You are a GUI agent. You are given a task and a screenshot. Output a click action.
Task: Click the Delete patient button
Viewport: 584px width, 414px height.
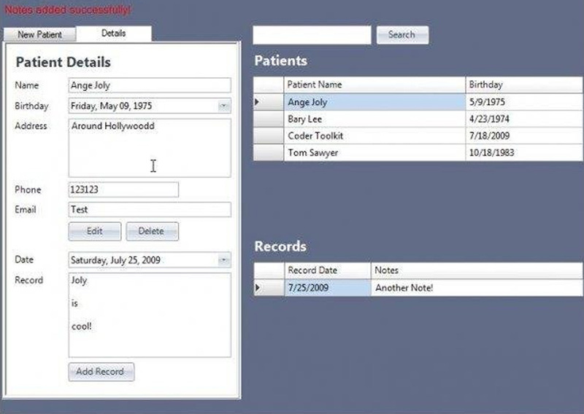pos(152,231)
